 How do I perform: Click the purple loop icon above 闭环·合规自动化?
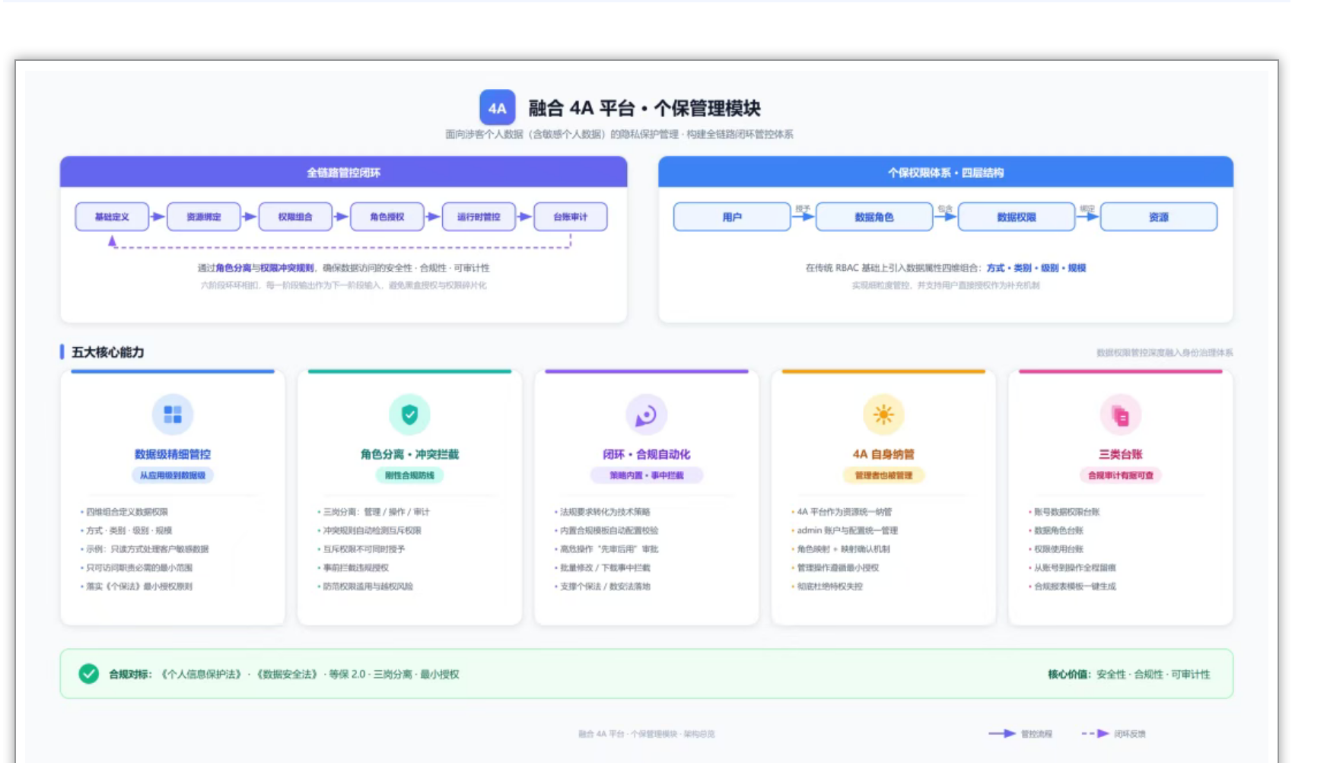click(646, 415)
